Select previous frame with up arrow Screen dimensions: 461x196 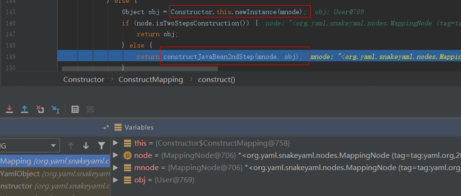pos(71,146)
